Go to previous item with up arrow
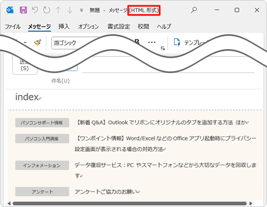The height and width of the screenshot is (207, 267). click(58, 10)
